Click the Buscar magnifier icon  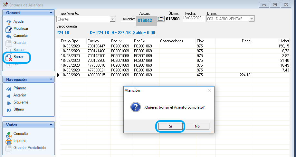click(8, 50)
